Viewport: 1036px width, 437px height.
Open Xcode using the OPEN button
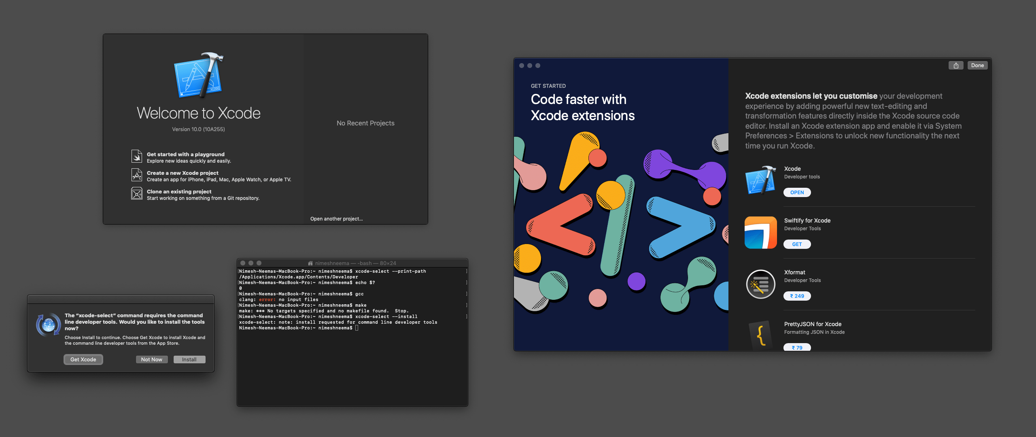tap(797, 193)
